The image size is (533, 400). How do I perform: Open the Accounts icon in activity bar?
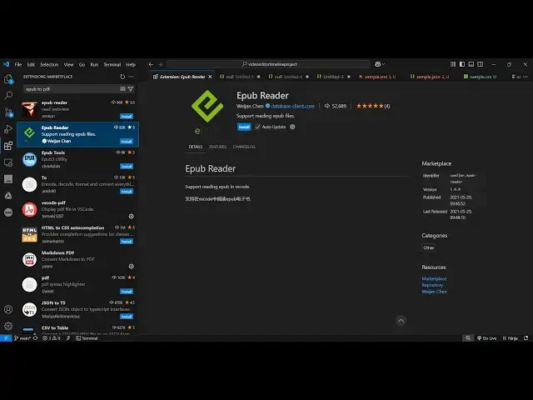click(x=8, y=309)
